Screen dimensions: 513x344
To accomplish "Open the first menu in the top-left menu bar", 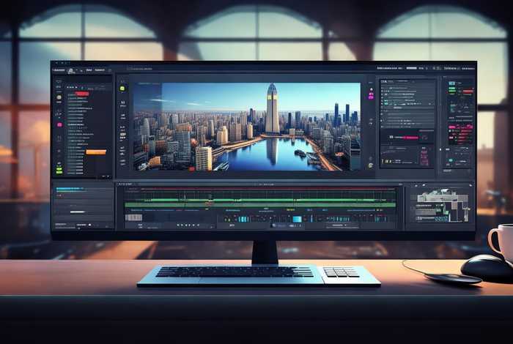I will [x=59, y=70].
